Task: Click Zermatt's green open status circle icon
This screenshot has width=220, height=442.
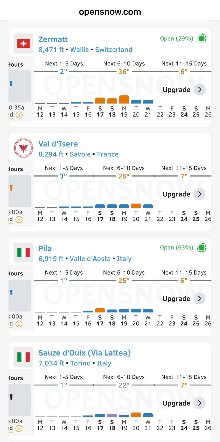Action: [x=202, y=38]
